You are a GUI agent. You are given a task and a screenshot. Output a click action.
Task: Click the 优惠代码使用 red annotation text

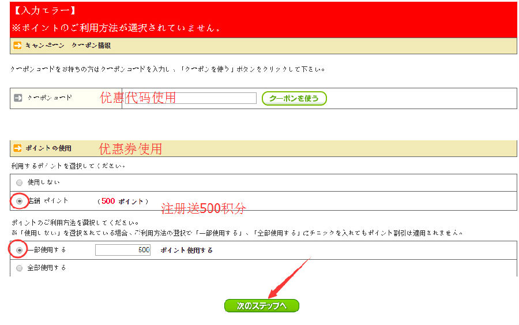click(x=138, y=98)
